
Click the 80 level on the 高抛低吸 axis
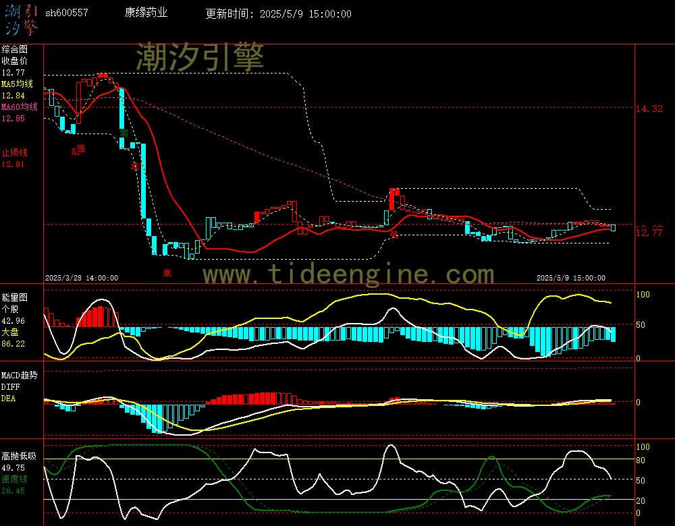(x=641, y=460)
